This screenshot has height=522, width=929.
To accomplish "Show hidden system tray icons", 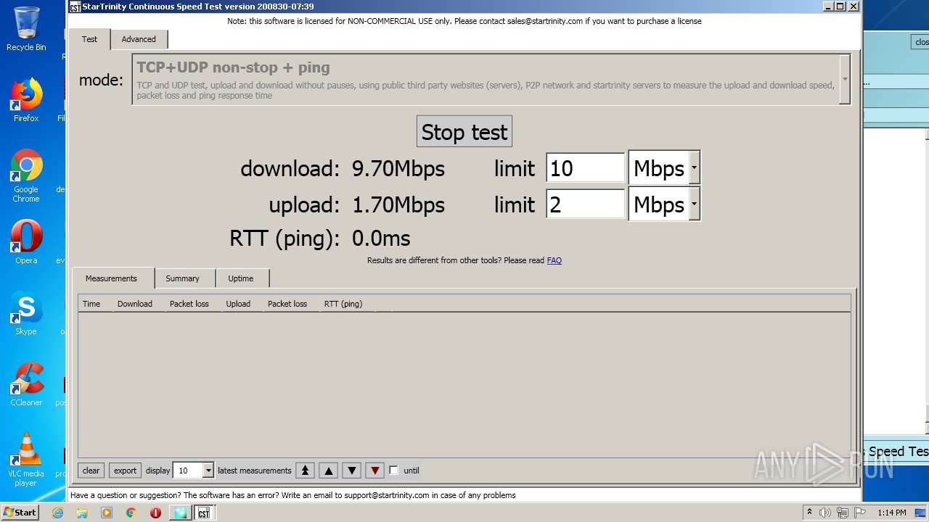I will tap(809, 513).
